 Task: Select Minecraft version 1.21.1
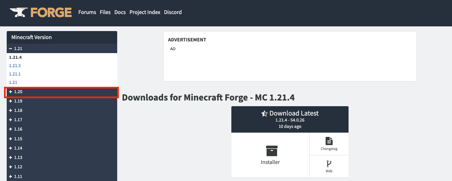click(x=15, y=74)
